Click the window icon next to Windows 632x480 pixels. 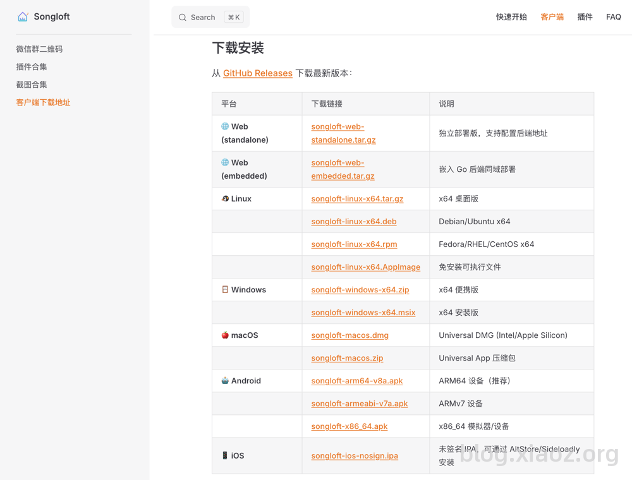click(x=225, y=289)
